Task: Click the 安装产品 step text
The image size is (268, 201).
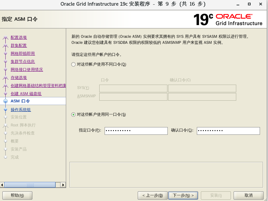Action: [x=19, y=149]
